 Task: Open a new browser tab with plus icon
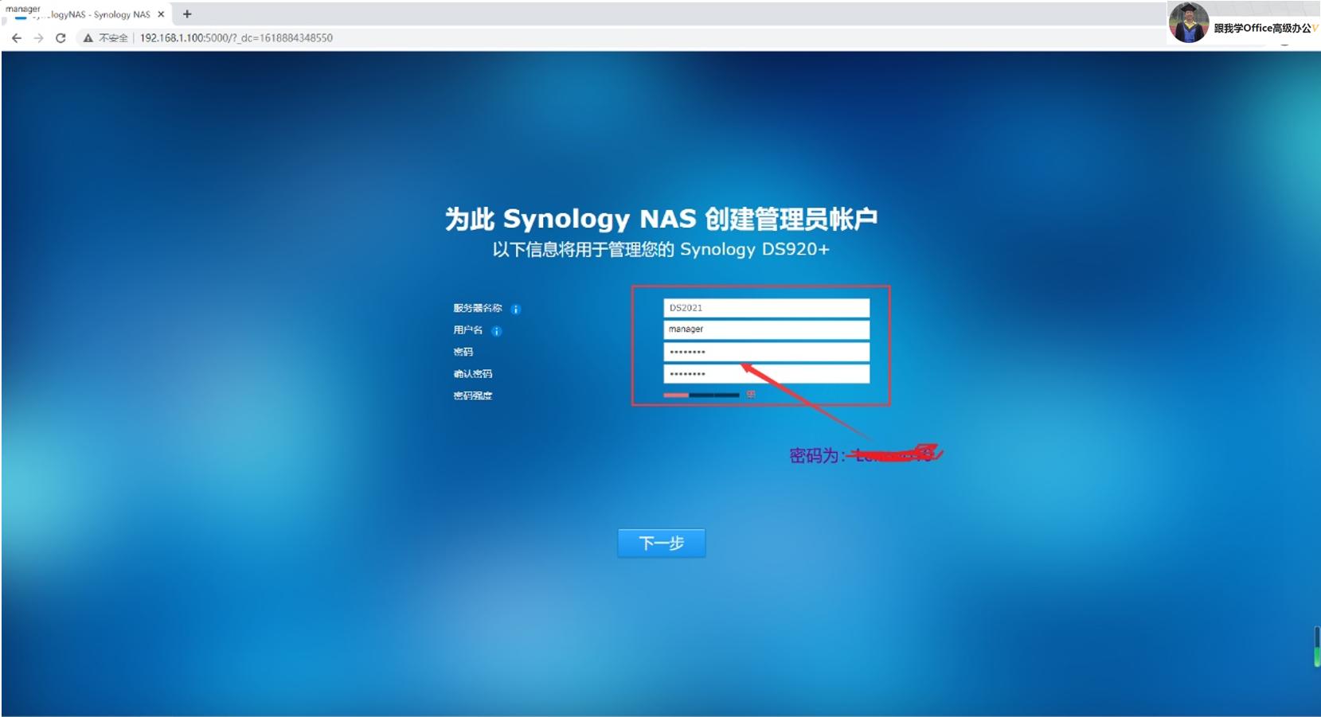click(x=187, y=14)
